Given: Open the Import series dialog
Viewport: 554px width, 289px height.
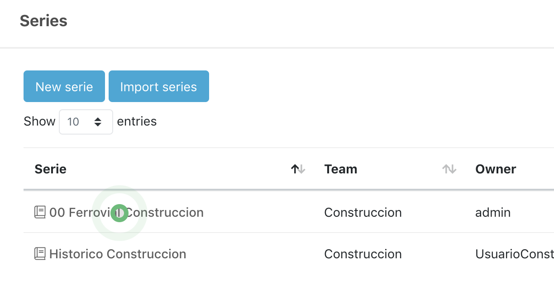Looking at the screenshot, I should click(x=158, y=86).
